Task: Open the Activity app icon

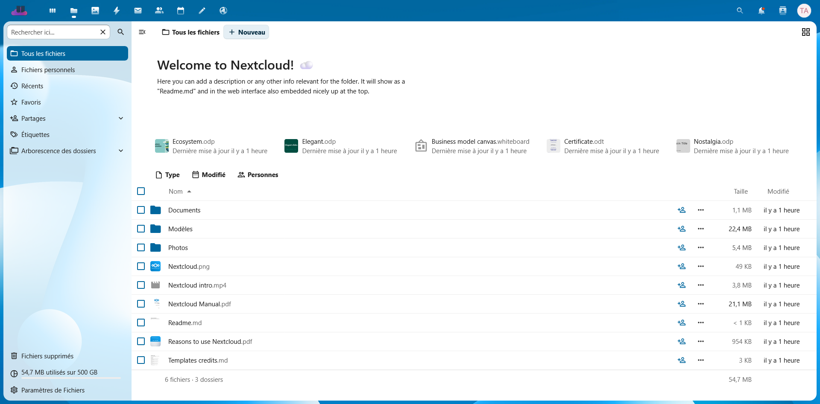Action: tap(117, 10)
